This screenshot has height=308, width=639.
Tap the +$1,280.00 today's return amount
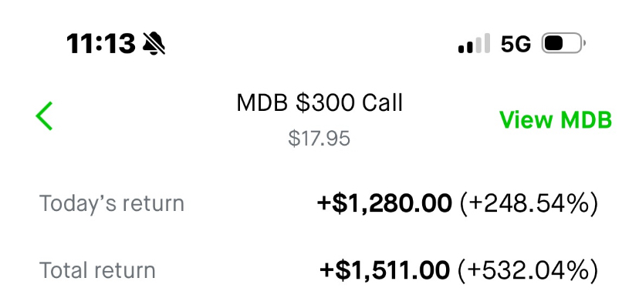(x=384, y=204)
